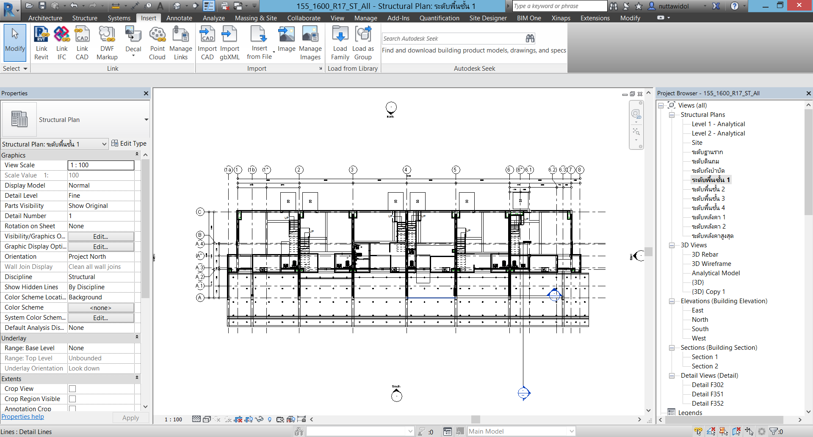813x437 pixels.
Task: Open the Collaborate ribbon tab
Action: pyautogui.click(x=304, y=18)
